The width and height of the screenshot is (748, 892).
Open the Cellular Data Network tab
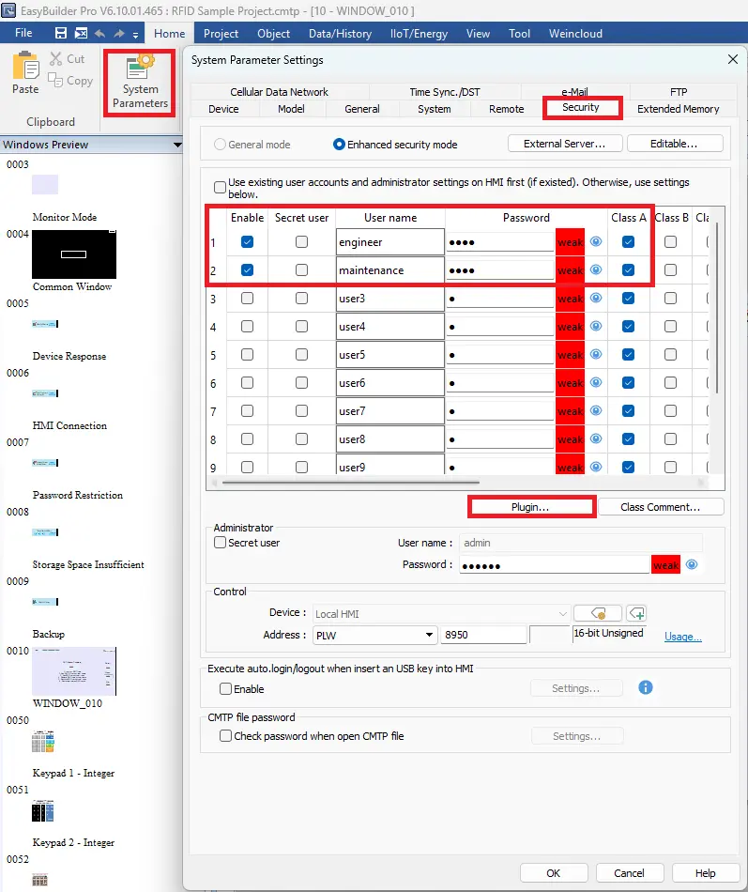pos(280,92)
